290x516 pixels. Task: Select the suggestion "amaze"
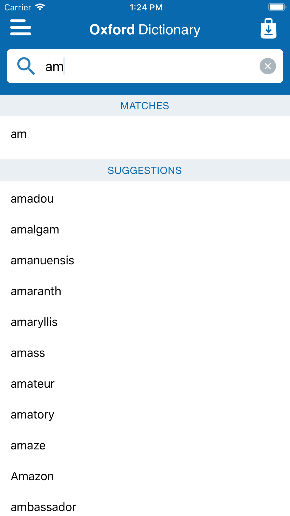(28, 445)
